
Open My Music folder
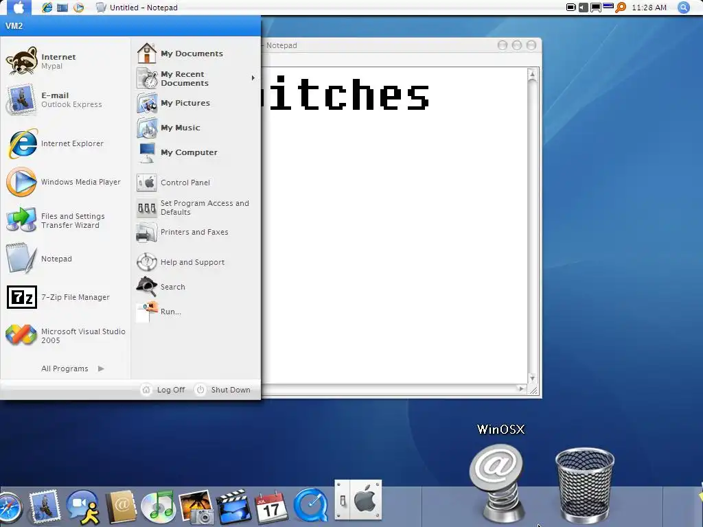(196, 128)
